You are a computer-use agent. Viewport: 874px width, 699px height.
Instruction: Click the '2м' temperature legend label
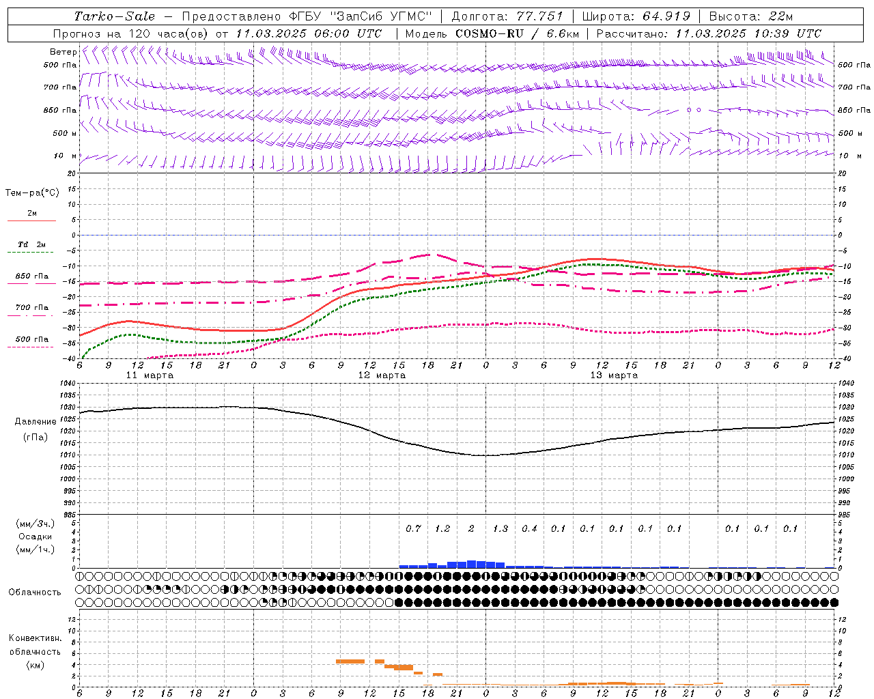click(x=32, y=213)
